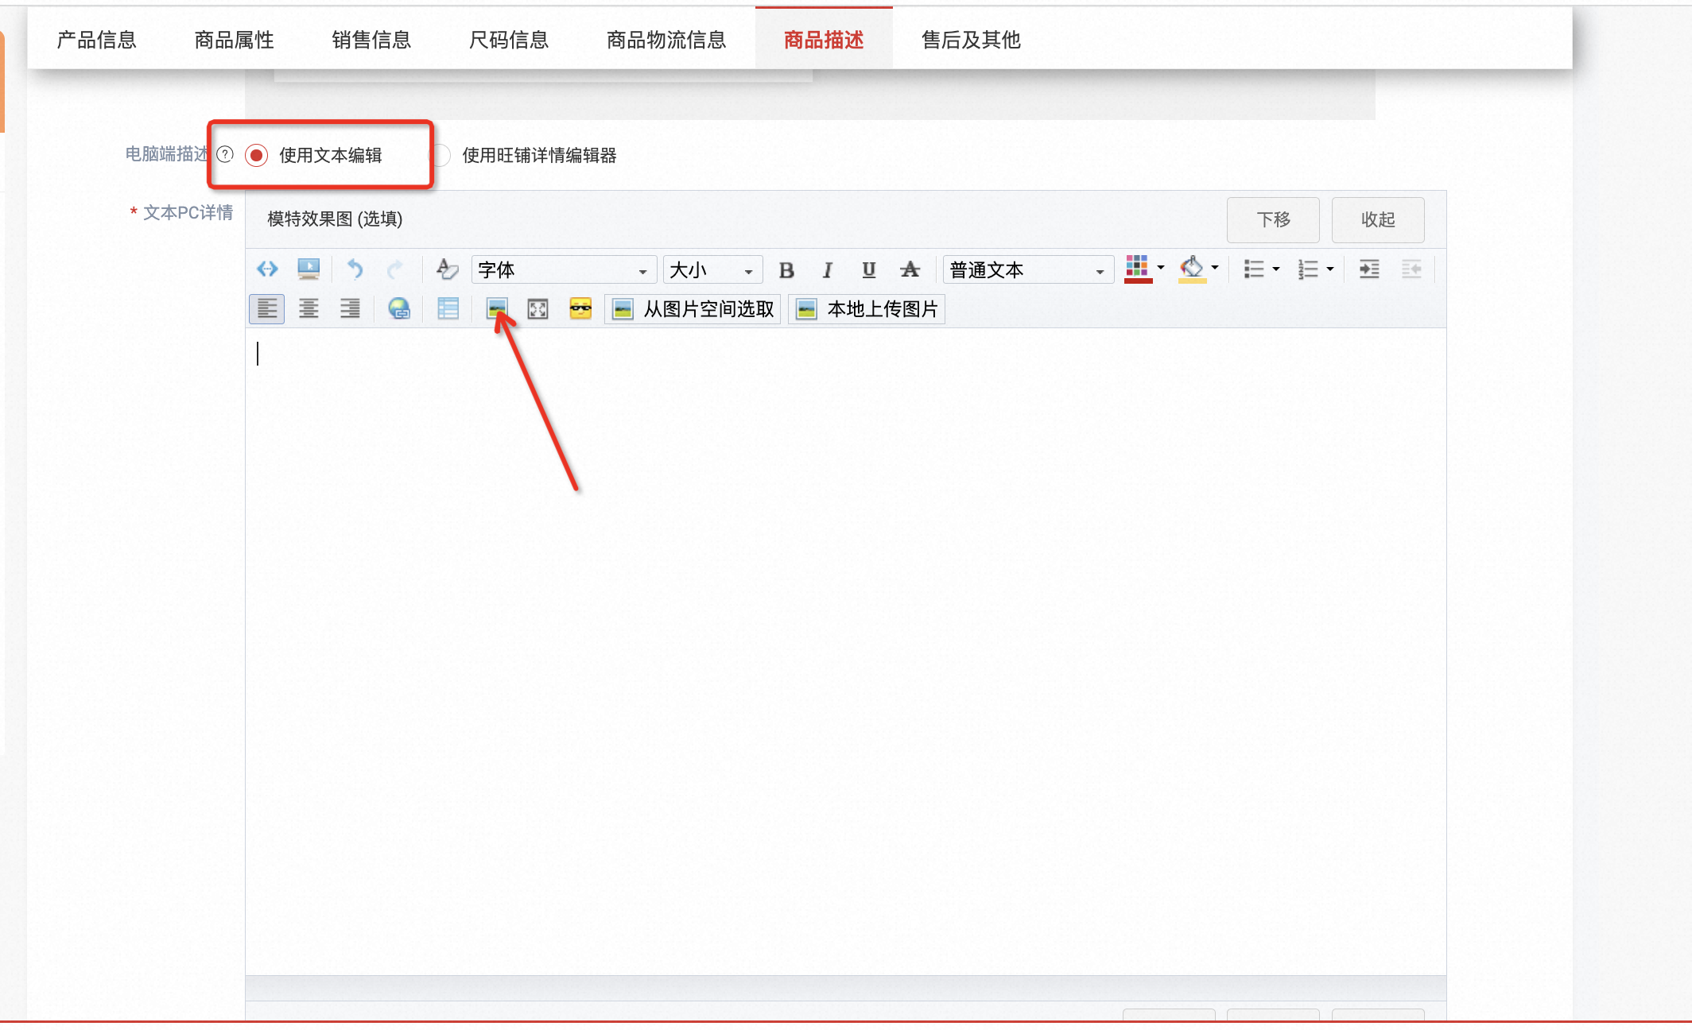
Task: Center align the text
Action: [x=309, y=308]
